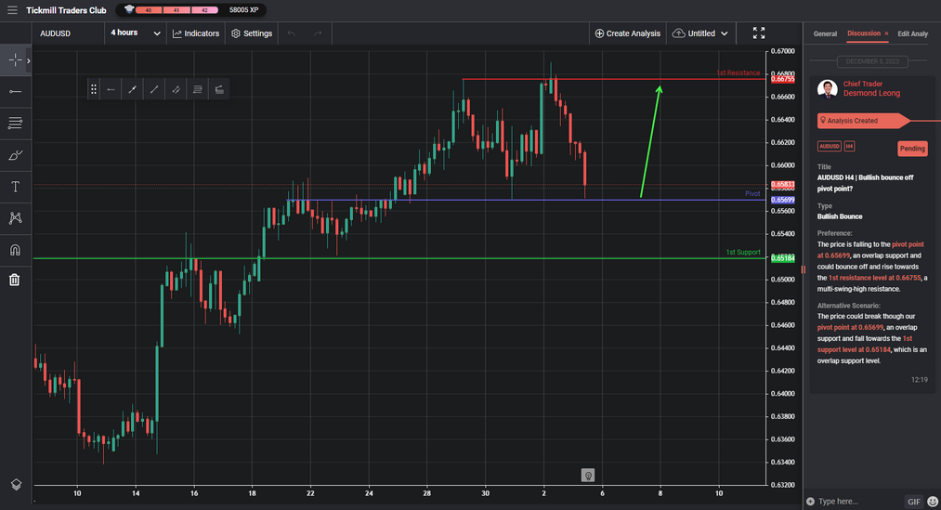The width and height of the screenshot is (941, 510).
Task: Choose extended line in floating toolbar
Action: point(133,89)
